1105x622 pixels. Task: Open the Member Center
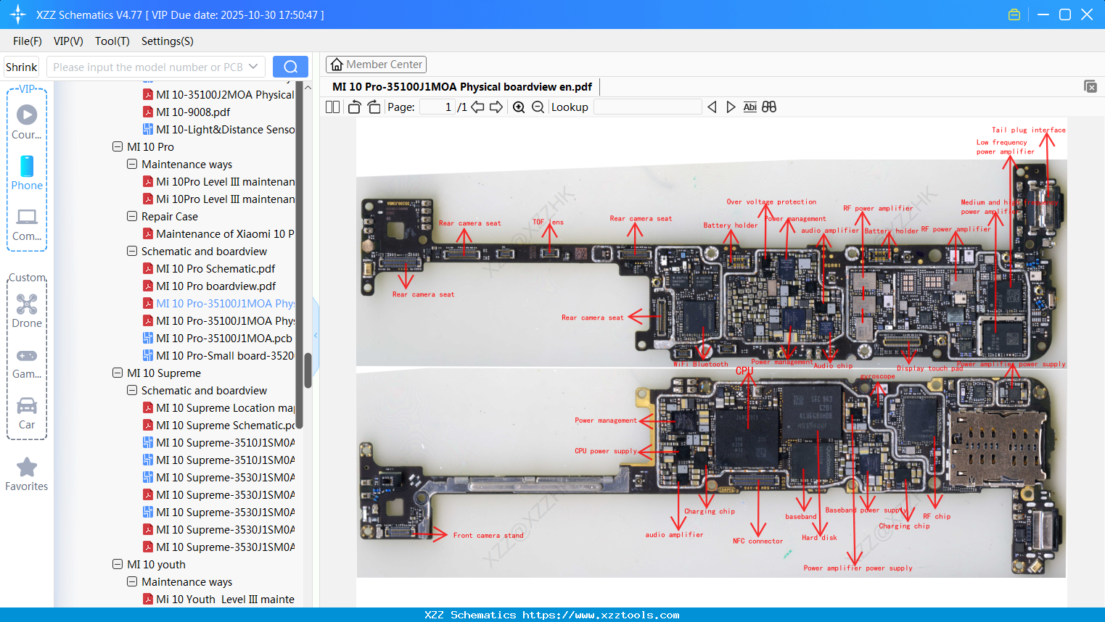(x=376, y=64)
